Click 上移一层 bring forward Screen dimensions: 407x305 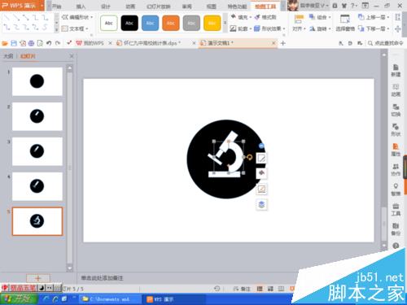(374, 17)
